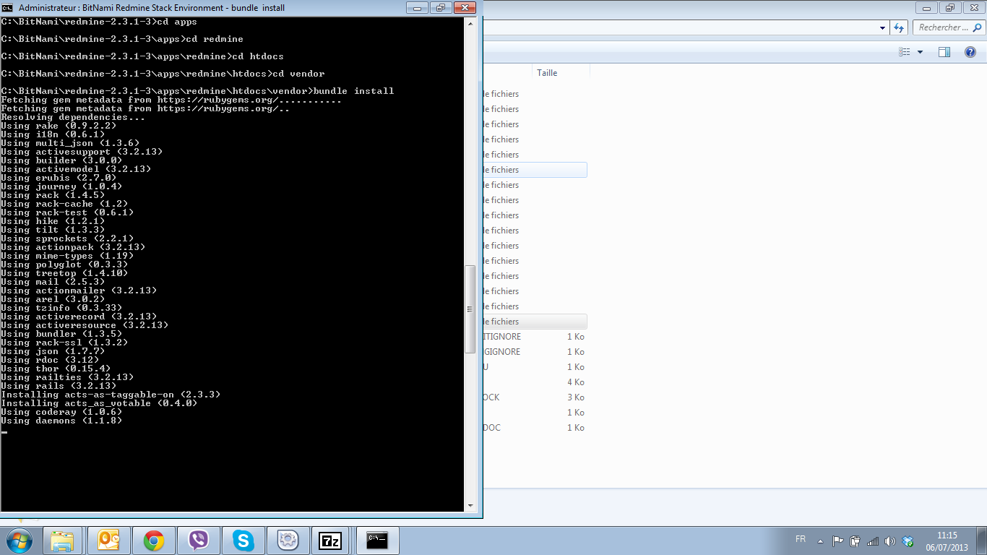Screen dimensions: 987x555
Task: Open the power plug tray icon
Action: point(855,541)
